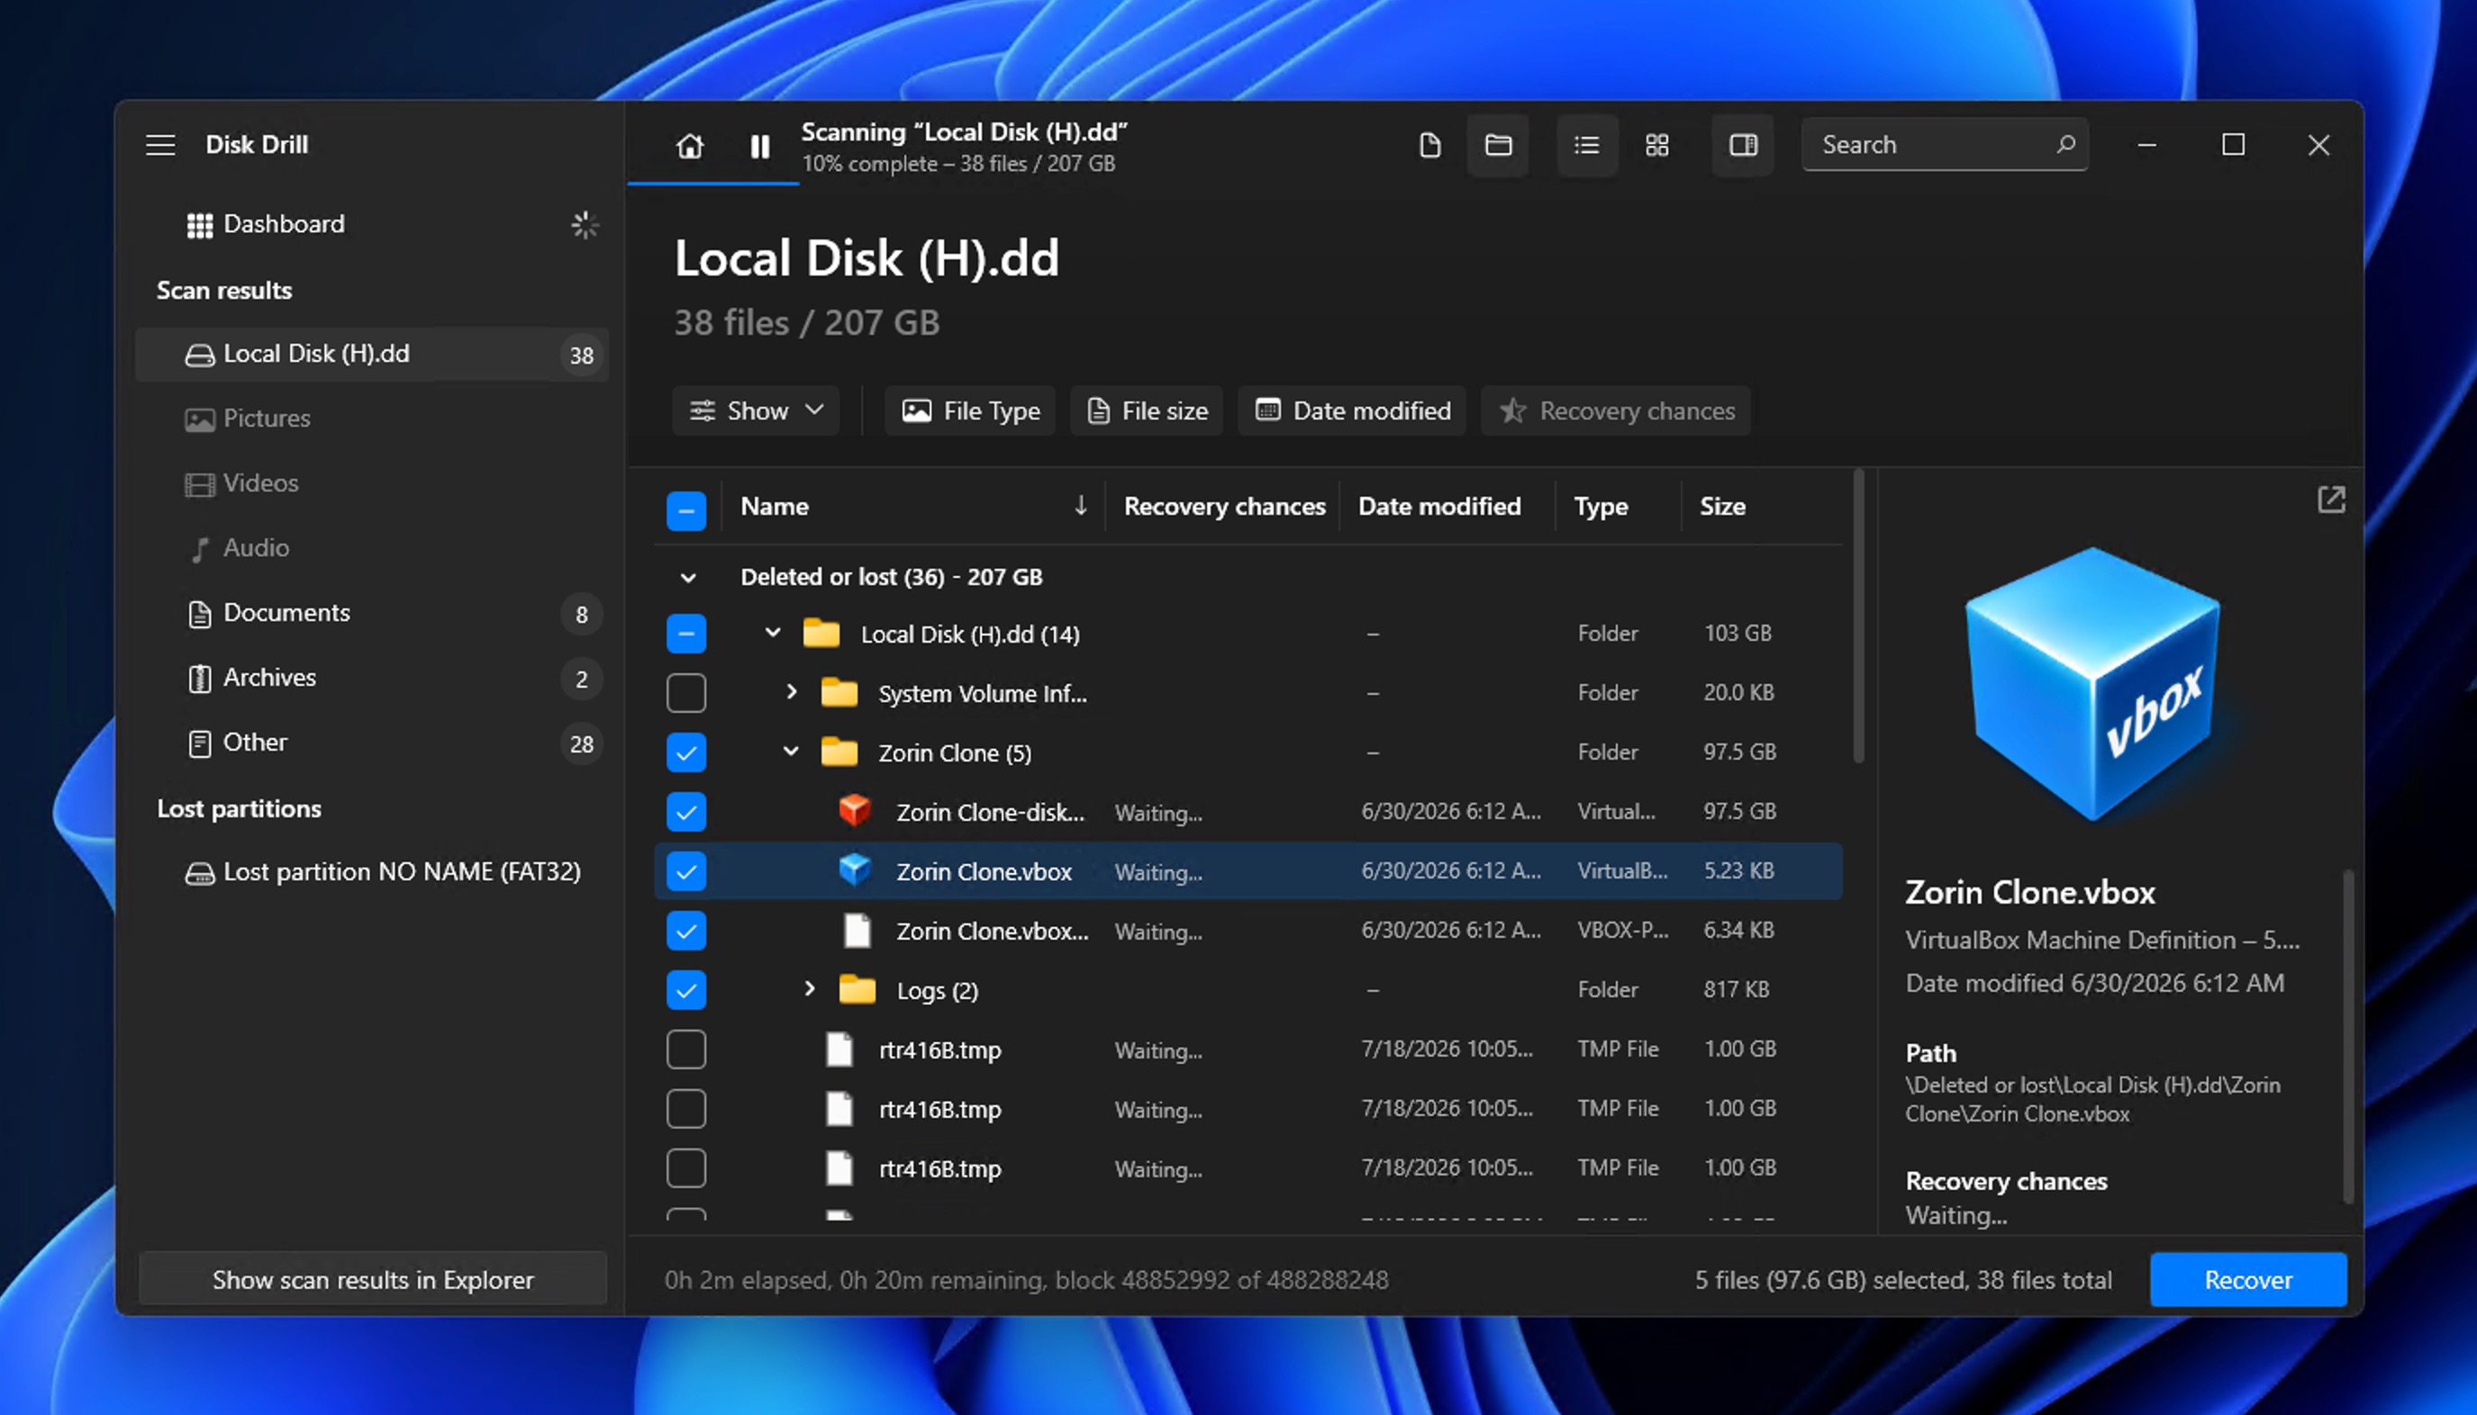
Task: Click System Volume Information folder icon
Action: tap(839, 693)
